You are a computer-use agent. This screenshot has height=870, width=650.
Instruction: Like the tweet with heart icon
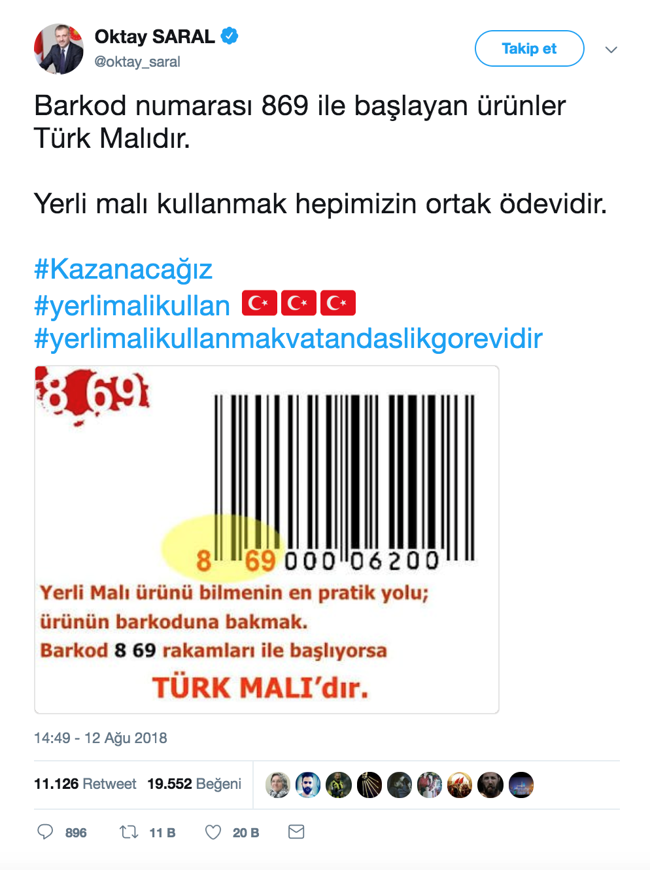(x=213, y=831)
